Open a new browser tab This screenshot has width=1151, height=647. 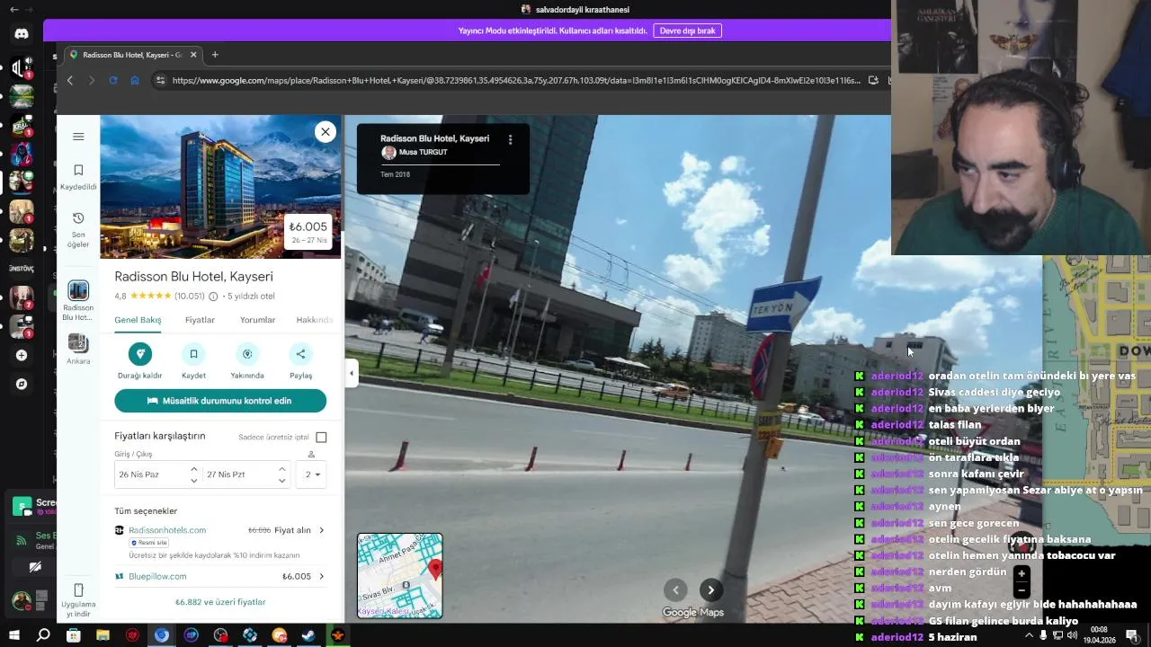pos(215,55)
